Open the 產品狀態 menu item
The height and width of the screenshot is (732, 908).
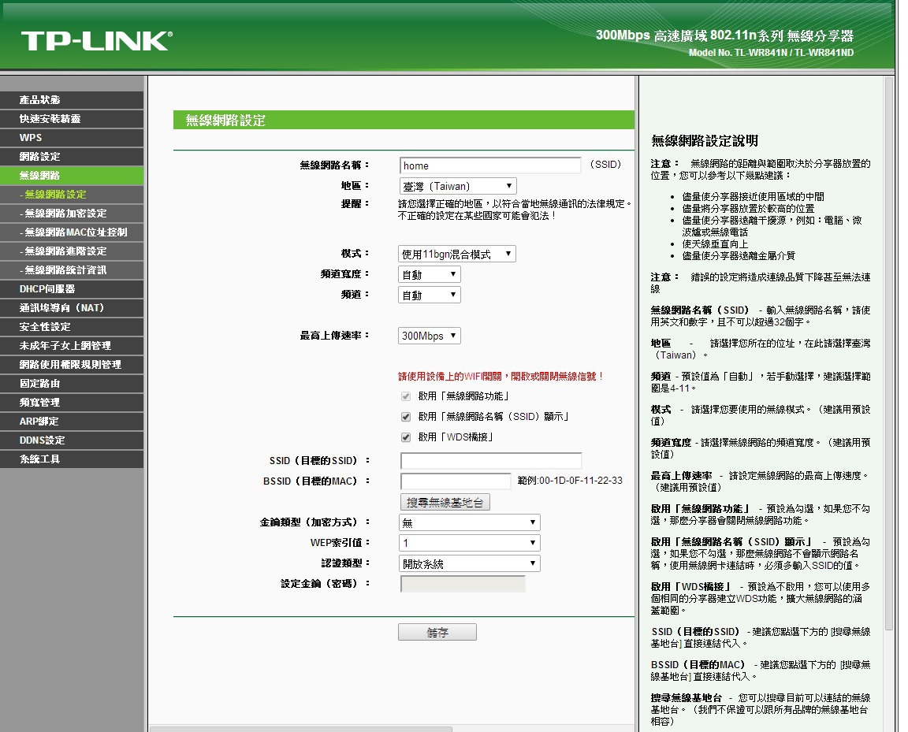72,100
